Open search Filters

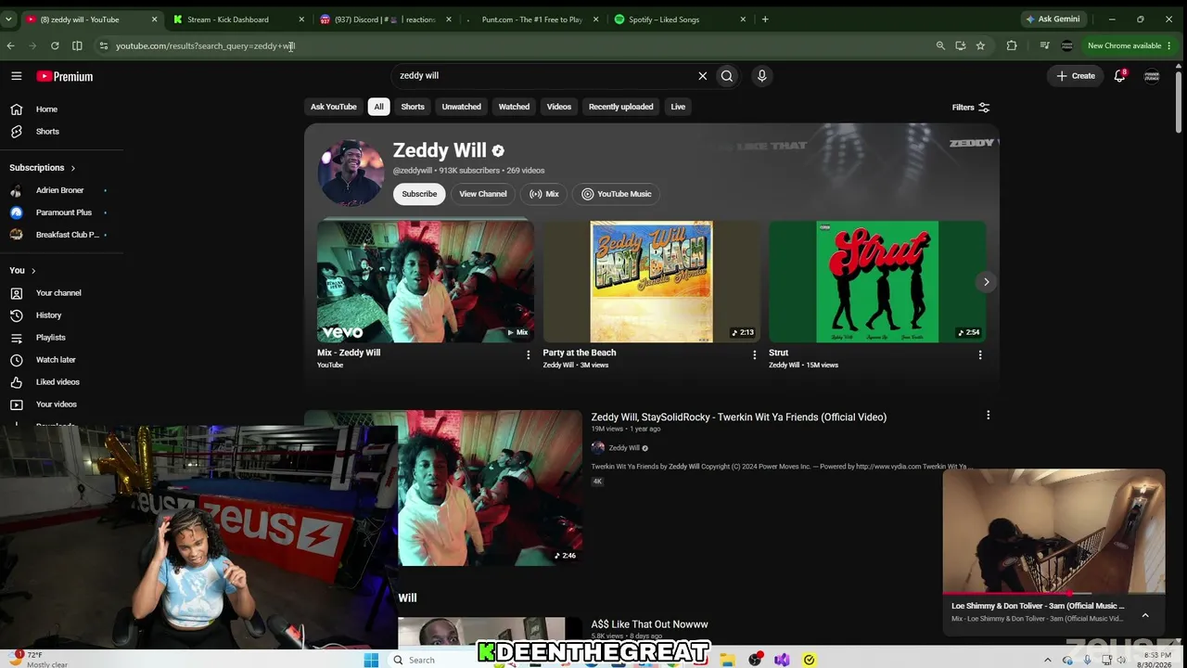(971, 108)
